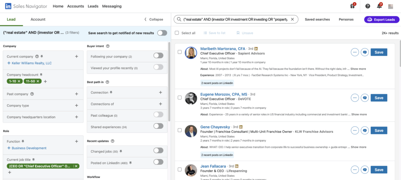The height and width of the screenshot is (180, 401).
Task: Message Maribeth Martorana via chat icon
Action: pyautogui.click(x=365, y=52)
